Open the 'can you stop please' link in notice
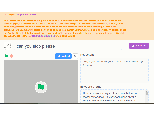The height and width of the screenshot is (116, 154). [26, 15]
